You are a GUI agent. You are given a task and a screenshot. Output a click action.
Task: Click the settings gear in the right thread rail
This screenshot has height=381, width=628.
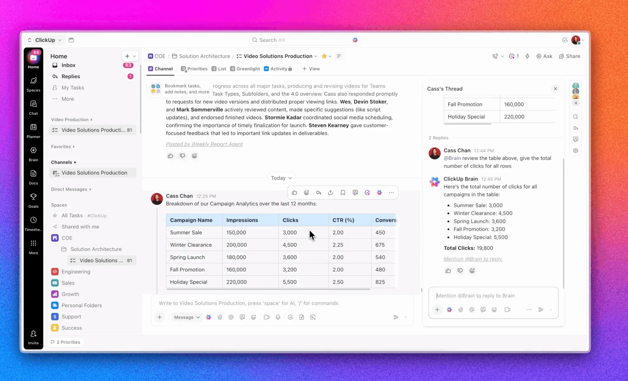pyautogui.click(x=576, y=151)
